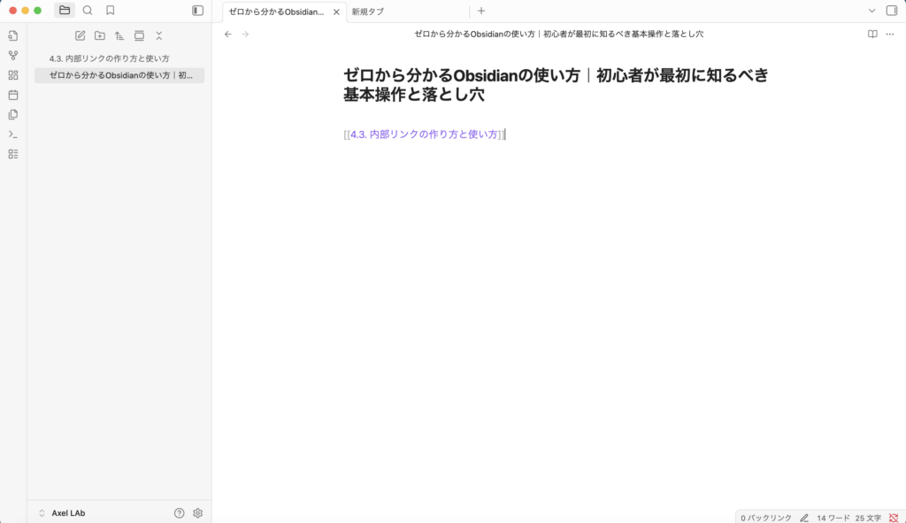906x523 pixels.
Task: Open the canvas icon in the ribbon
Action: point(12,75)
